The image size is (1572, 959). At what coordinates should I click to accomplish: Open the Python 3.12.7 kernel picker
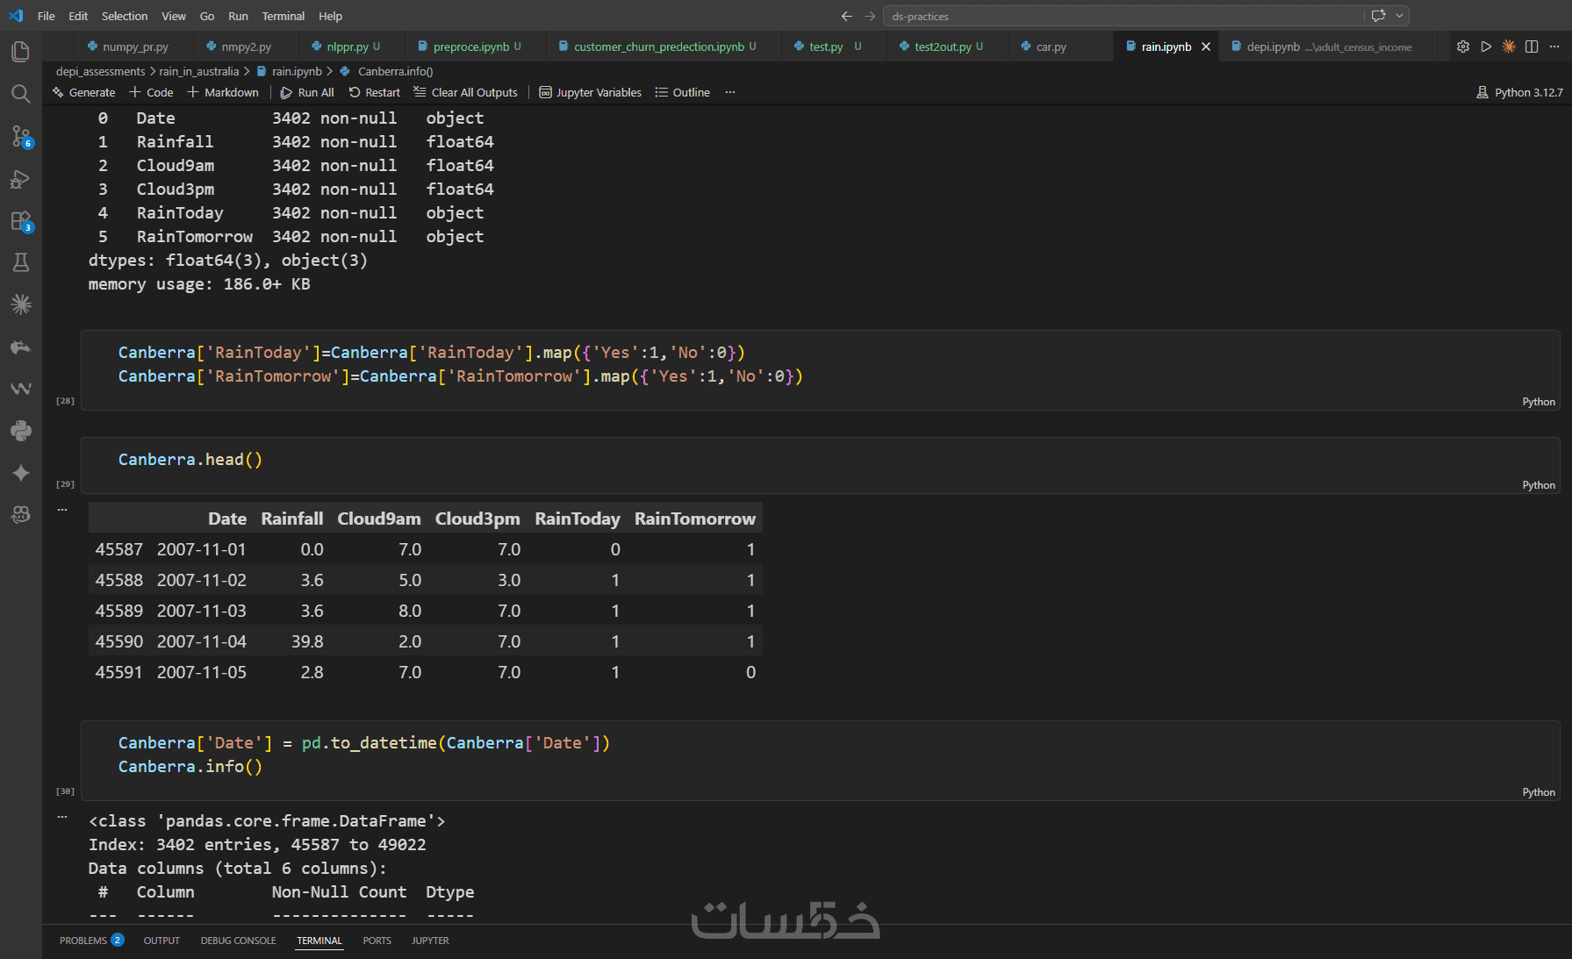[x=1520, y=92]
